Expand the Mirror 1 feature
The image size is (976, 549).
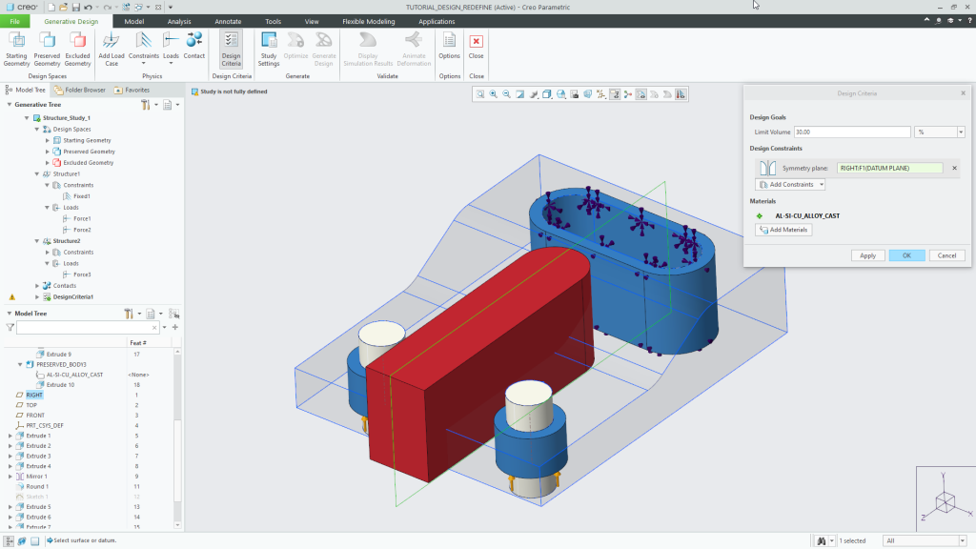[x=10, y=477]
